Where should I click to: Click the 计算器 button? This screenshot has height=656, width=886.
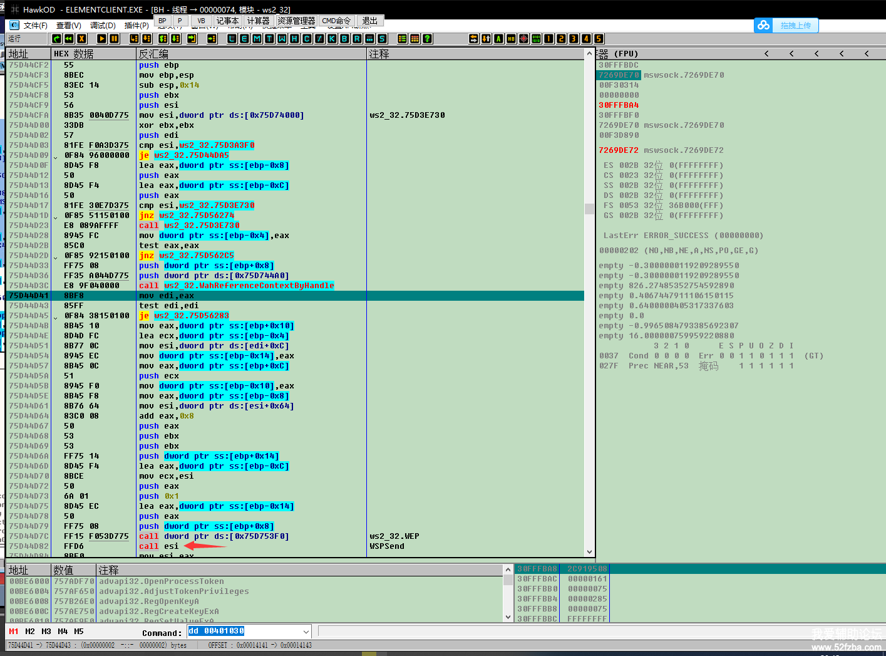[258, 21]
